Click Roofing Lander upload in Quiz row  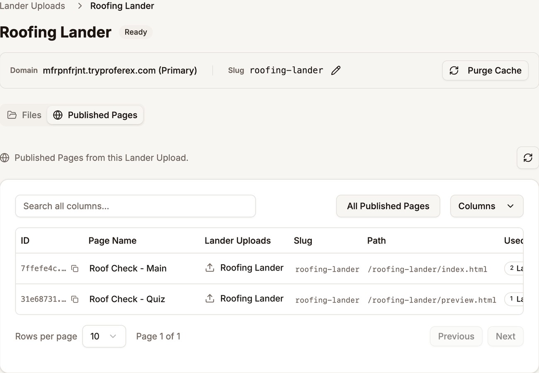[x=252, y=299]
